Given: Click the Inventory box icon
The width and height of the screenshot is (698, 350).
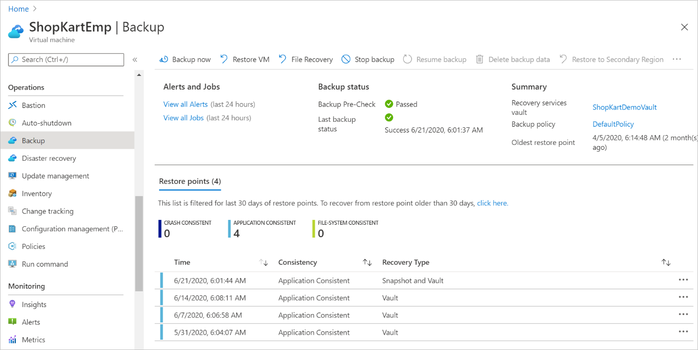Looking at the screenshot, I should (12, 194).
